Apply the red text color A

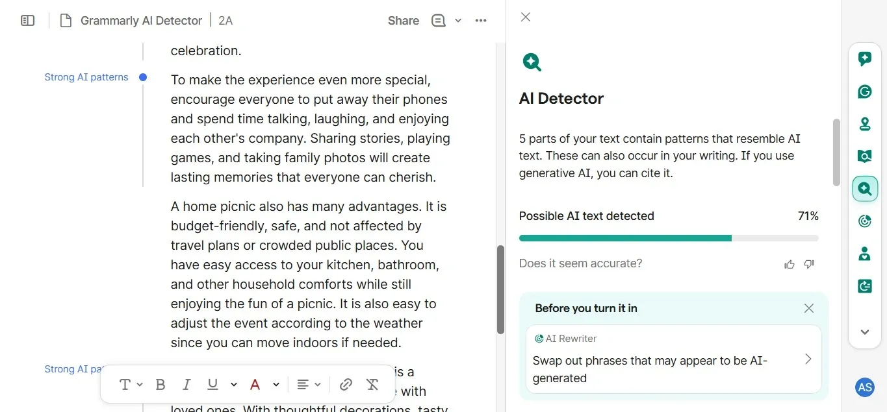[255, 385]
